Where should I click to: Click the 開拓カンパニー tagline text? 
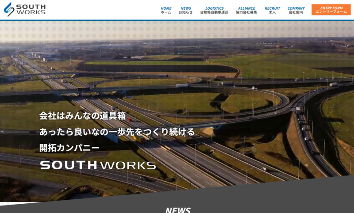click(x=69, y=147)
